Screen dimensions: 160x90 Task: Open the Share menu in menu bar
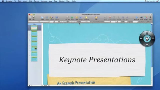tap(68, 1)
